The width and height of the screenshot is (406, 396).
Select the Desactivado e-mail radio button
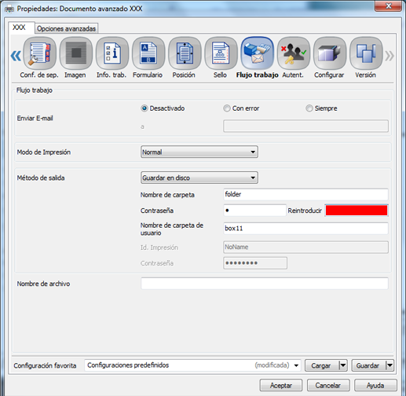coord(144,108)
